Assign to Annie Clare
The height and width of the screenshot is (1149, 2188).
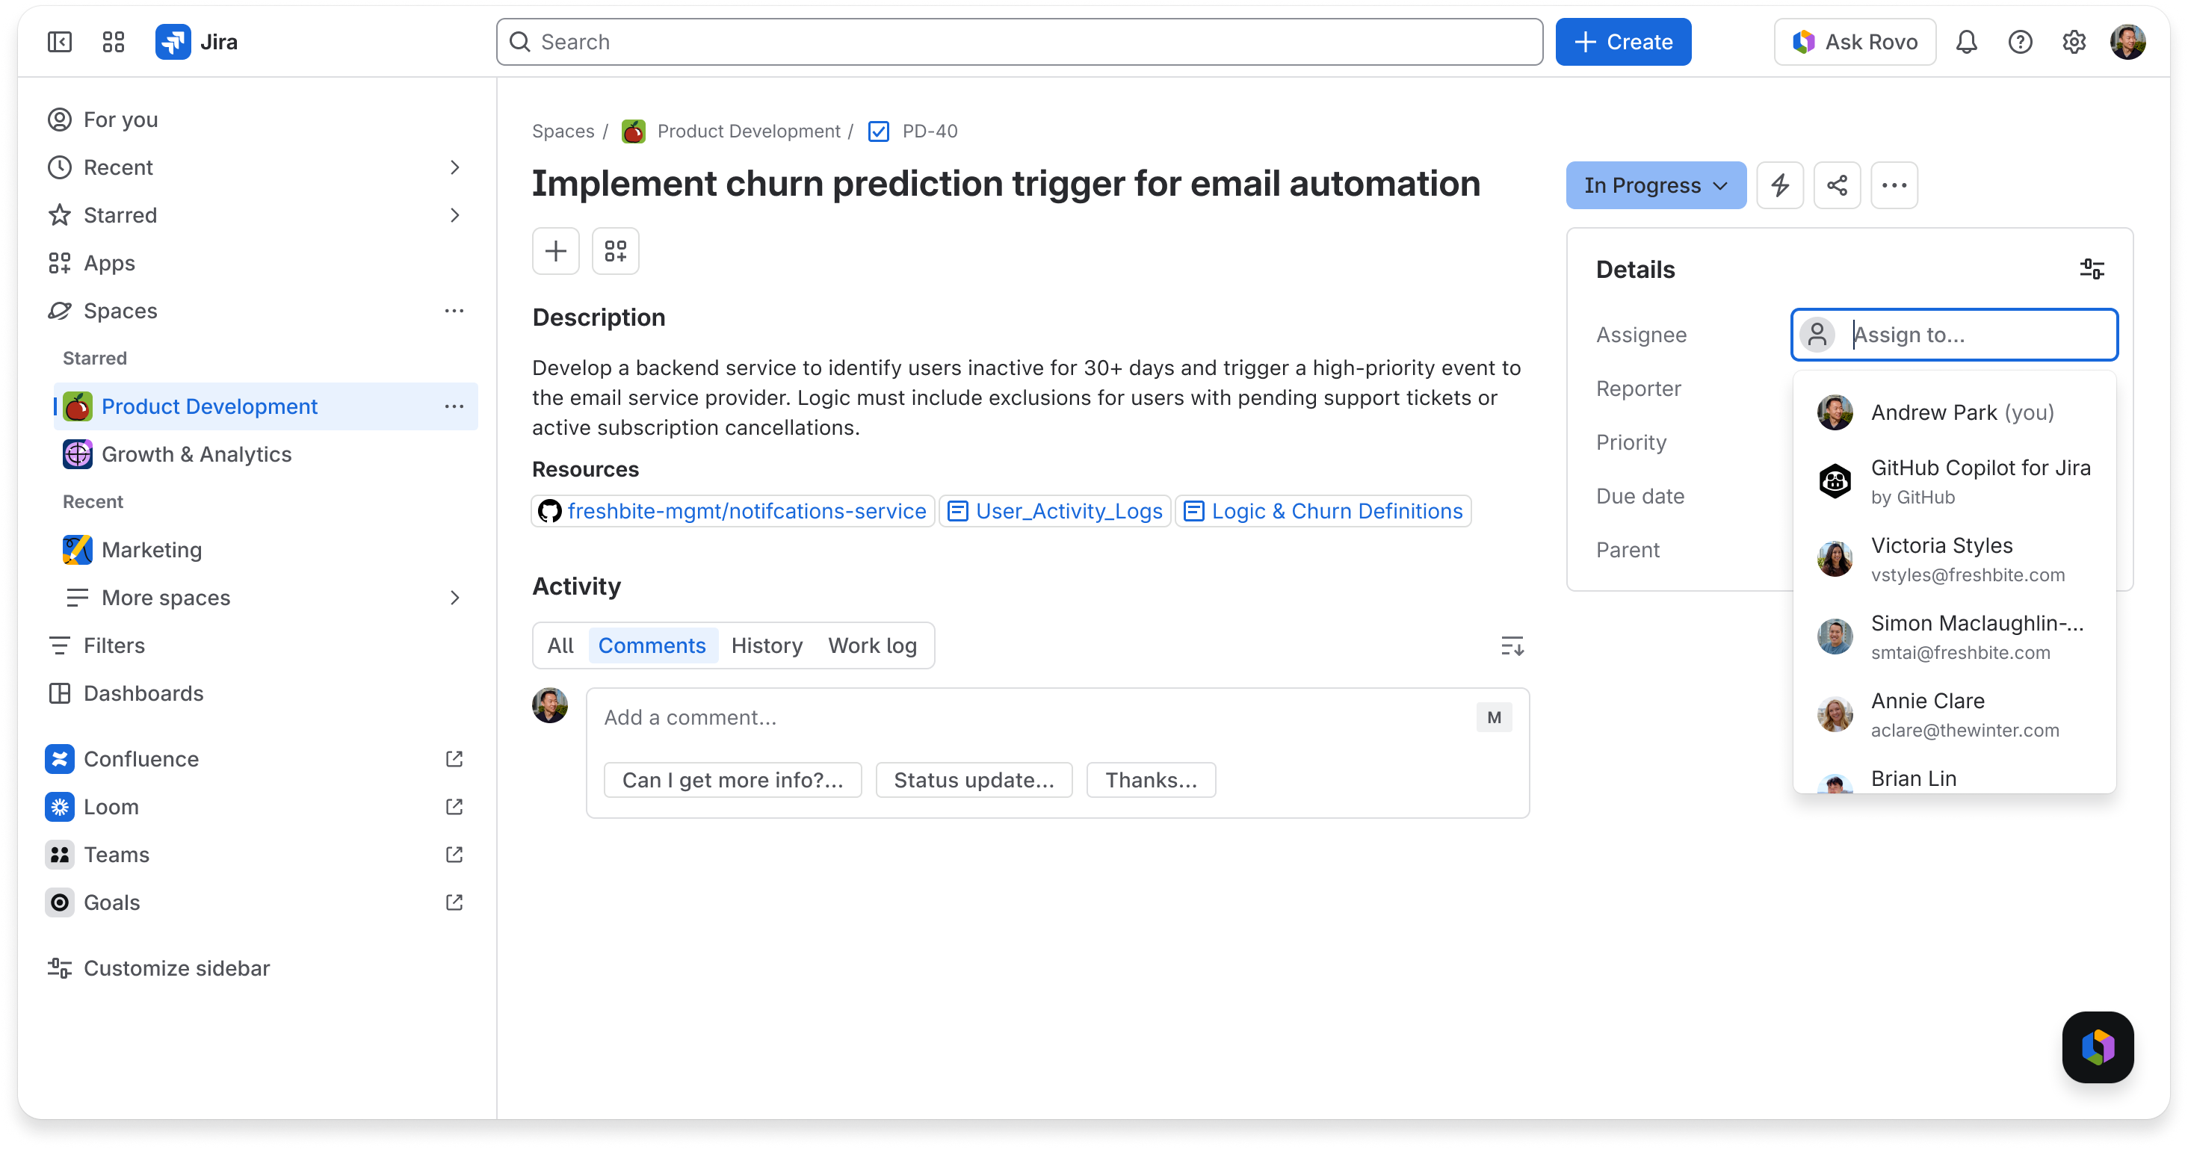pos(1953,714)
